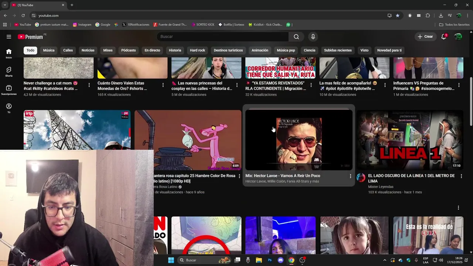The height and width of the screenshot is (266, 473).
Task: Open Suscripciones from the sidebar
Action: pos(9,90)
